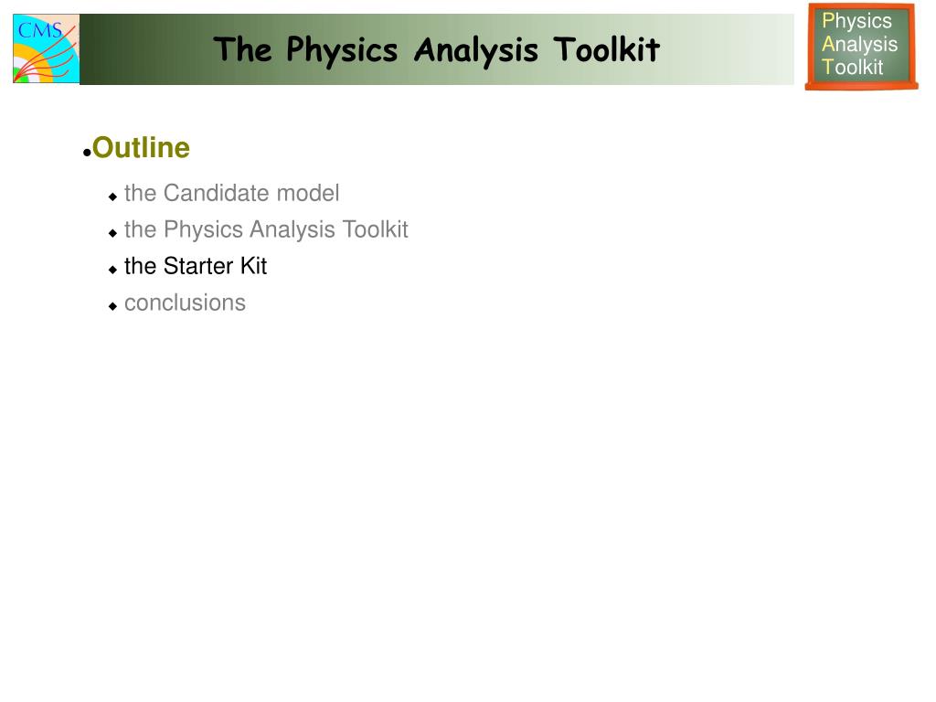The height and width of the screenshot is (702, 936).
Task: Click the slide title "The Physics Analysis Toolkit"
Action: click(436, 49)
